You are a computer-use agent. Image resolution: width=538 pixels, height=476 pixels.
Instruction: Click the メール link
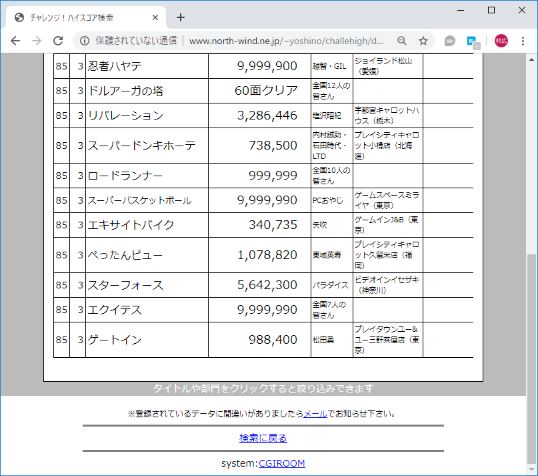(315, 413)
